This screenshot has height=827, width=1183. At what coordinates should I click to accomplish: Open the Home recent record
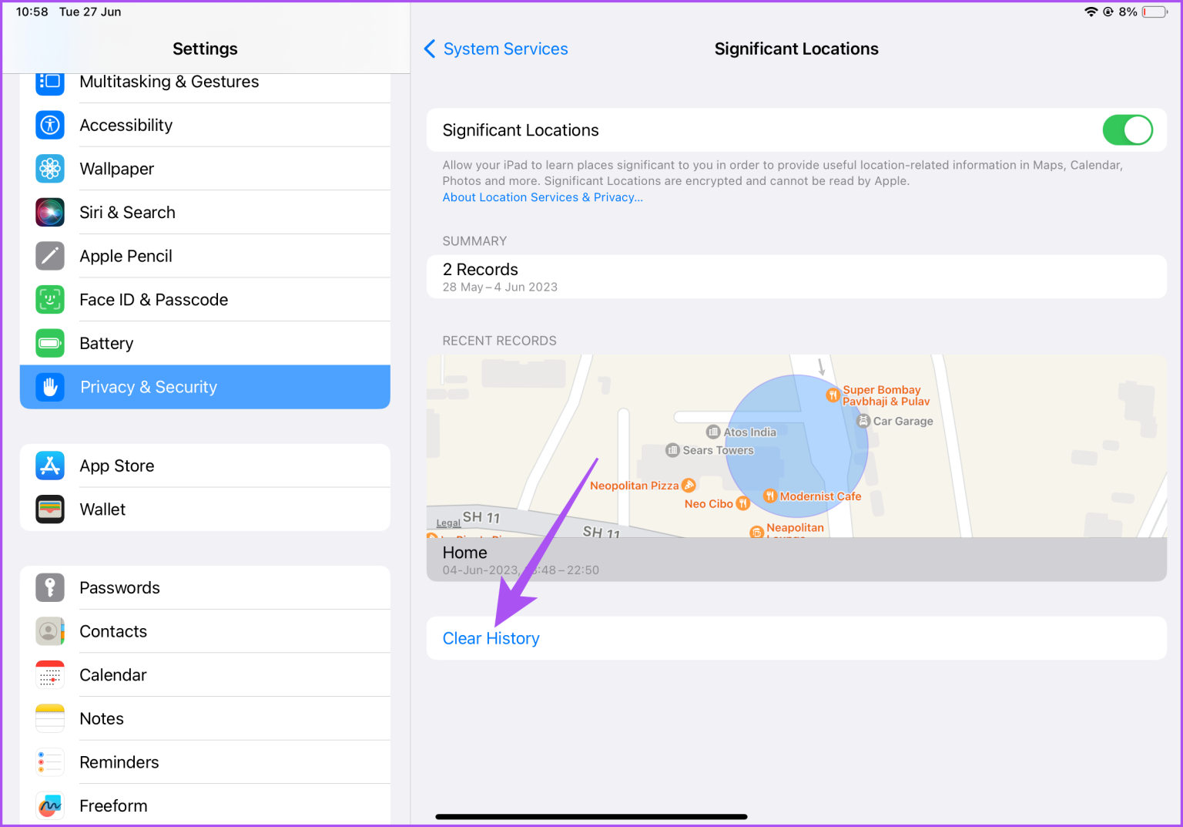[796, 560]
